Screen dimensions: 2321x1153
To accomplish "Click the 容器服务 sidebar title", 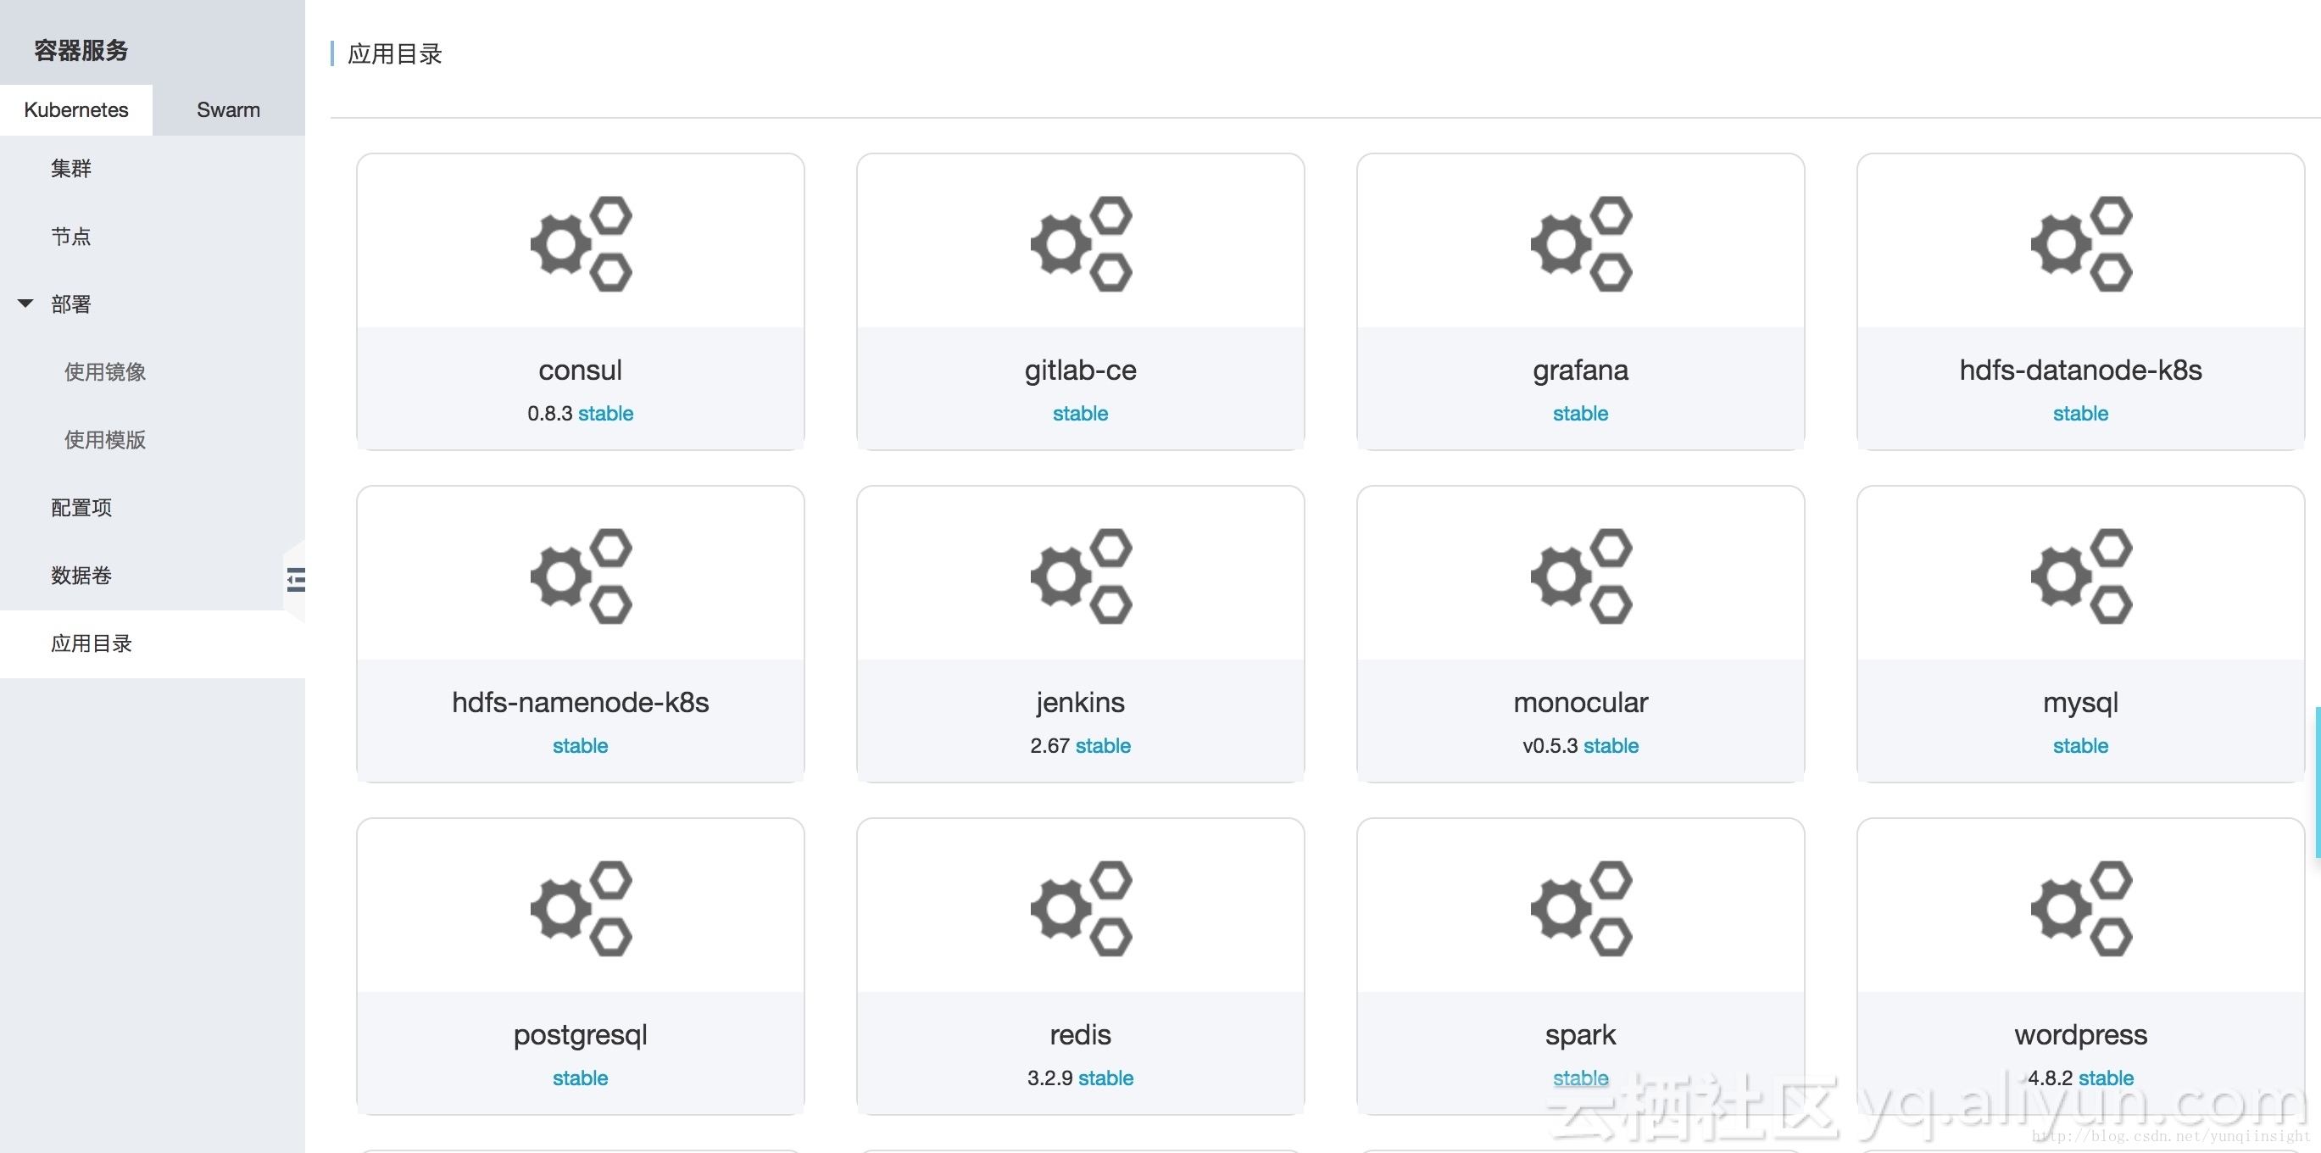I will 81,51.
